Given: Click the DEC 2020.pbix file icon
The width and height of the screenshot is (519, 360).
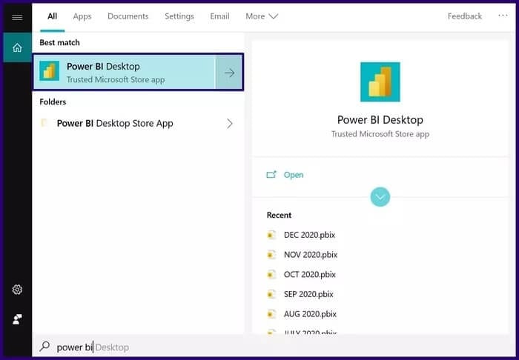Looking at the screenshot, I should [271, 235].
